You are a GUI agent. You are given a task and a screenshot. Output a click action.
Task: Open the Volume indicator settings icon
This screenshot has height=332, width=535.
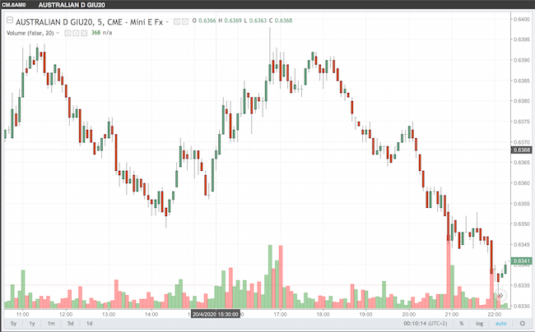point(76,33)
